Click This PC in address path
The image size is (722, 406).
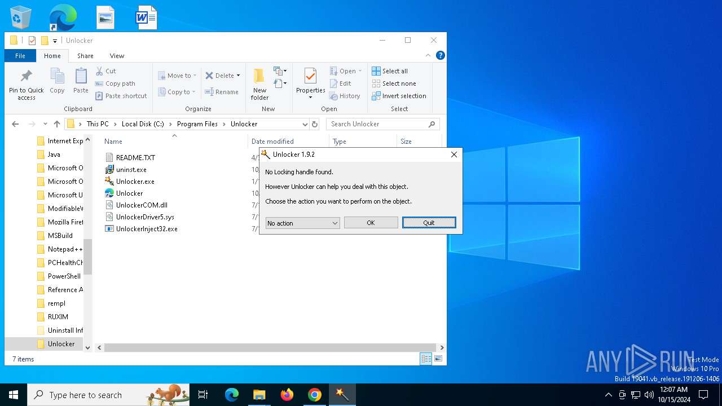(98, 124)
